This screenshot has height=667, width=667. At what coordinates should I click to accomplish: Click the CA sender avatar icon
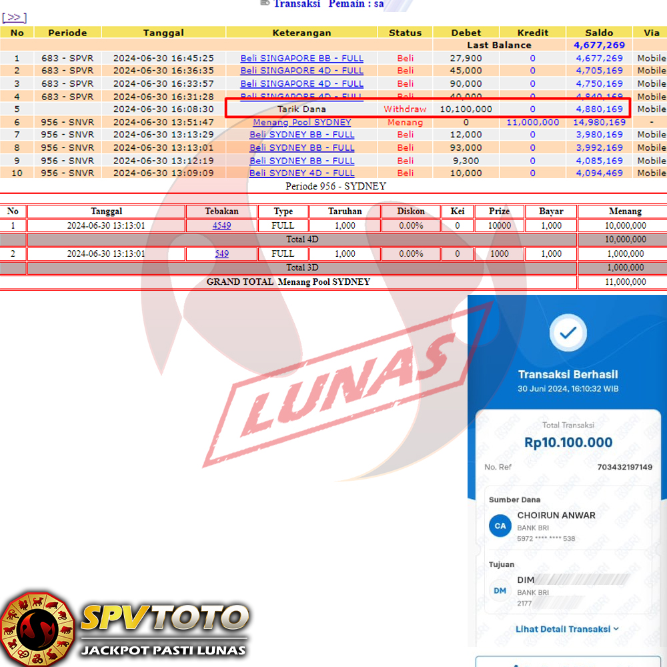click(x=500, y=526)
